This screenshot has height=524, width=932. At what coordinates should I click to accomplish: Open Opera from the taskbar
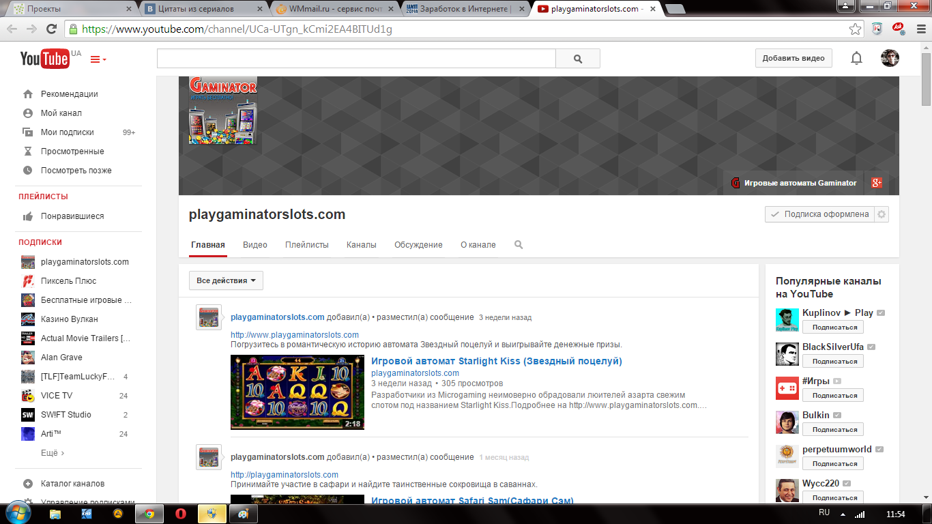pyautogui.click(x=181, y=514)
